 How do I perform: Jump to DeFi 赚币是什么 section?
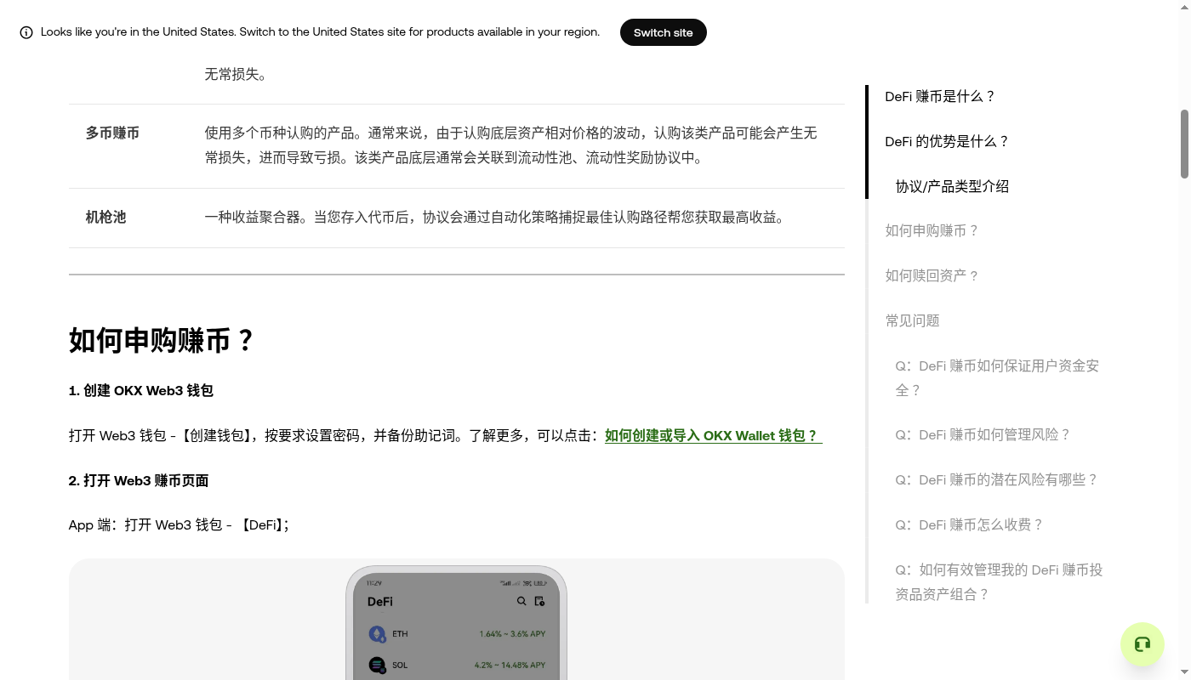pos(940,97)
